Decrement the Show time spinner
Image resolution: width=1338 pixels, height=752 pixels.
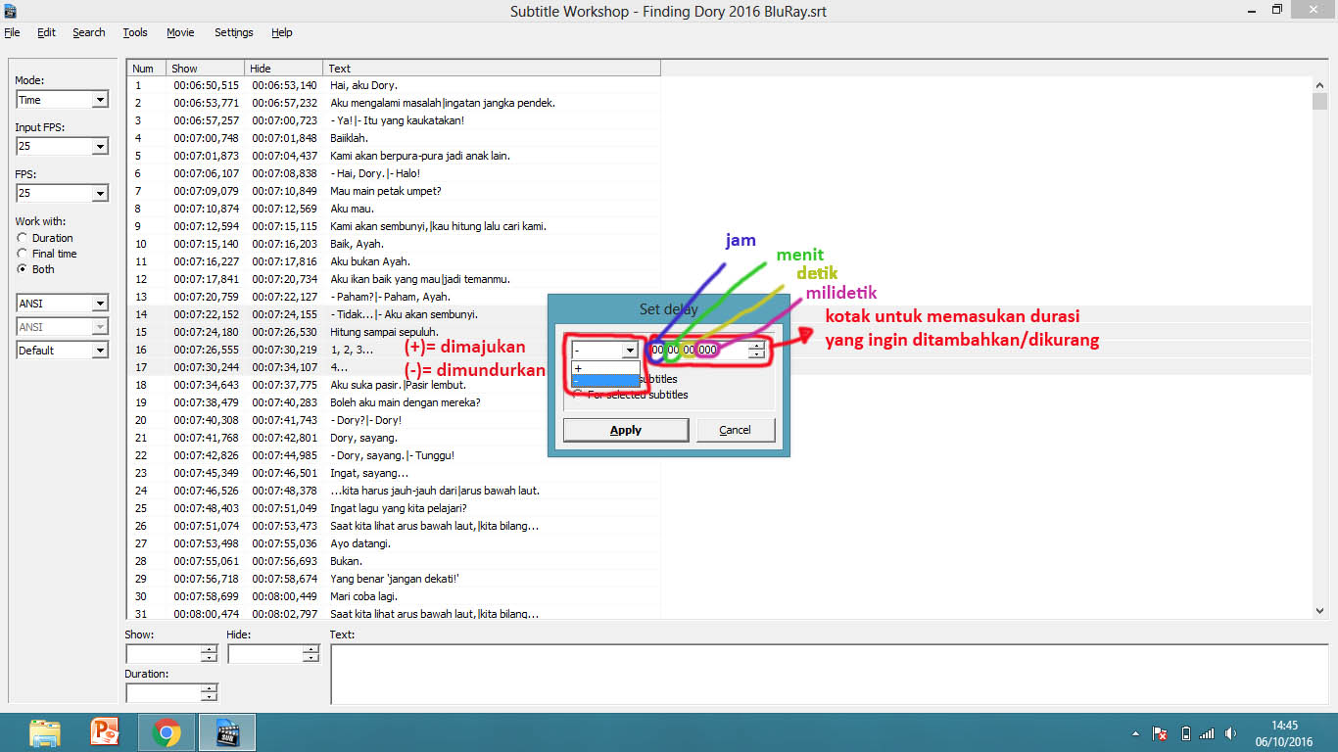pos(209,659)
